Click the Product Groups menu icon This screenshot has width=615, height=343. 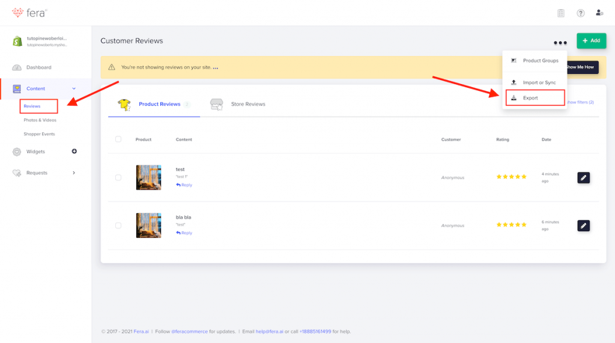[514, 61]
